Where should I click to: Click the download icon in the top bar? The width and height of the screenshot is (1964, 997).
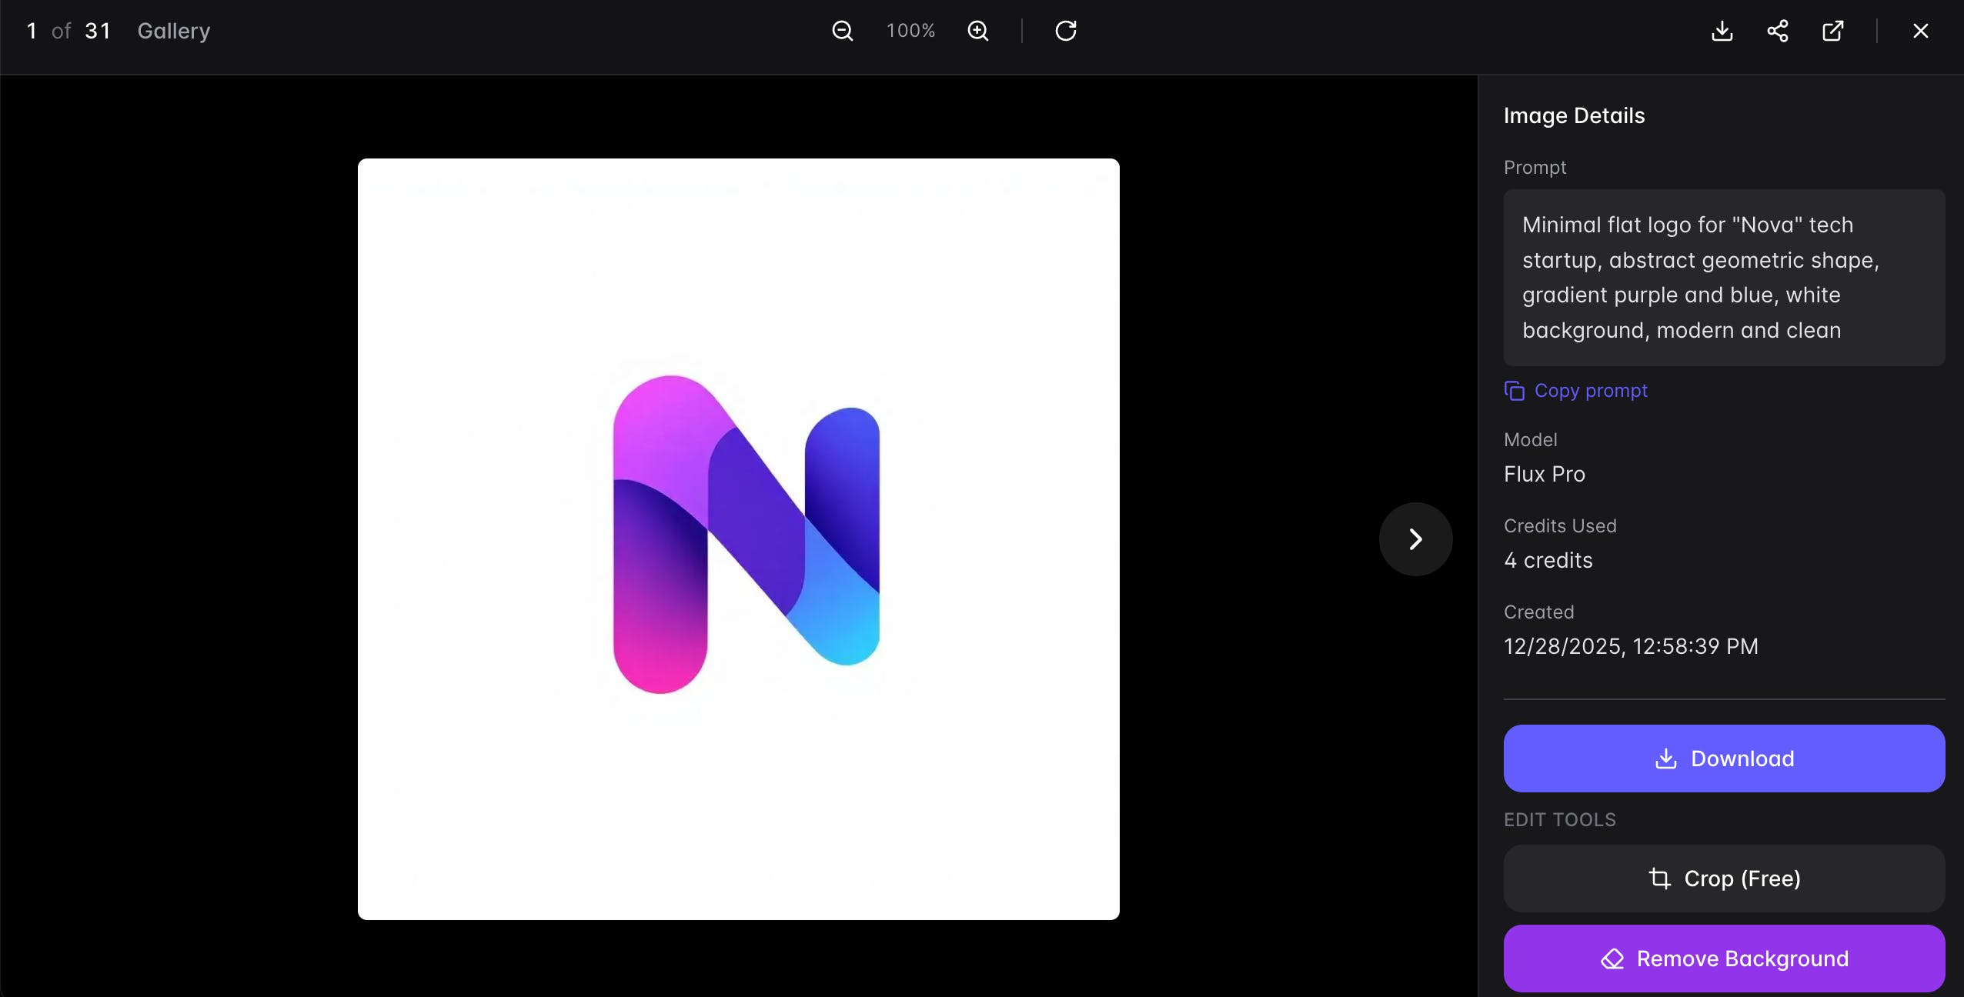coord(1722,31)
